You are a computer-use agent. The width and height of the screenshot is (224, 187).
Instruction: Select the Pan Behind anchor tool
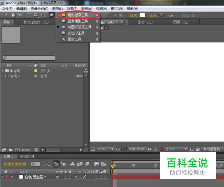[x=43, y=15]
